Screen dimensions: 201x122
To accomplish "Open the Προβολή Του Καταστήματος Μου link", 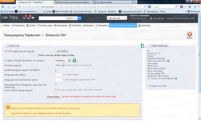I will pos(181,18).
